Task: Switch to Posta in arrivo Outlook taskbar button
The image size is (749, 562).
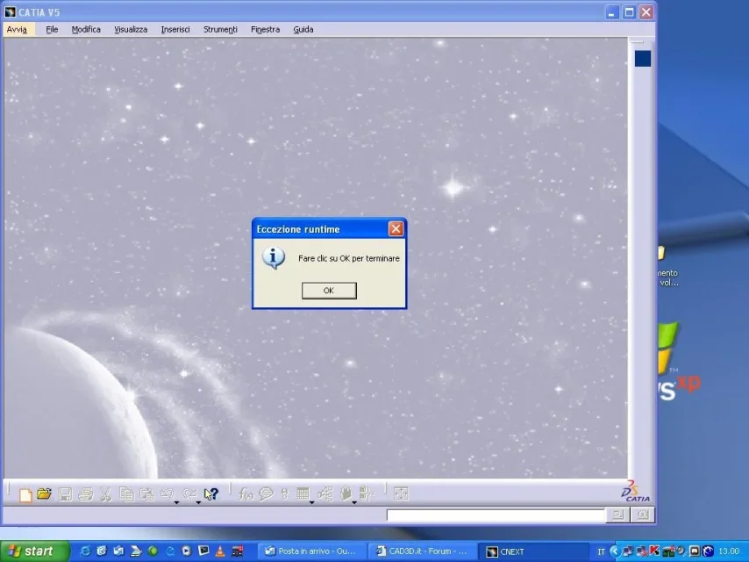Action: click(312, 551)
